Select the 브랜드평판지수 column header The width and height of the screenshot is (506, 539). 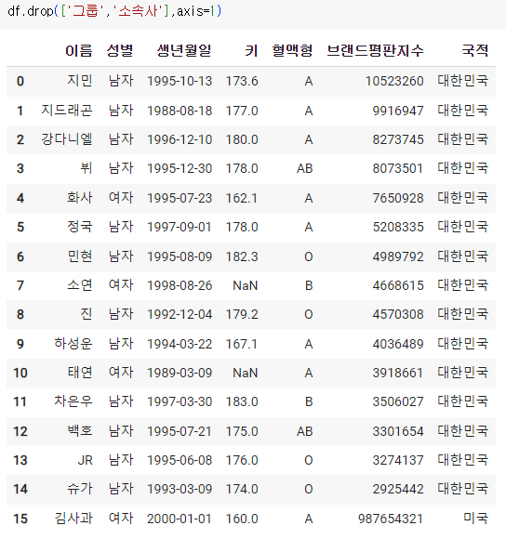point(375,50)
